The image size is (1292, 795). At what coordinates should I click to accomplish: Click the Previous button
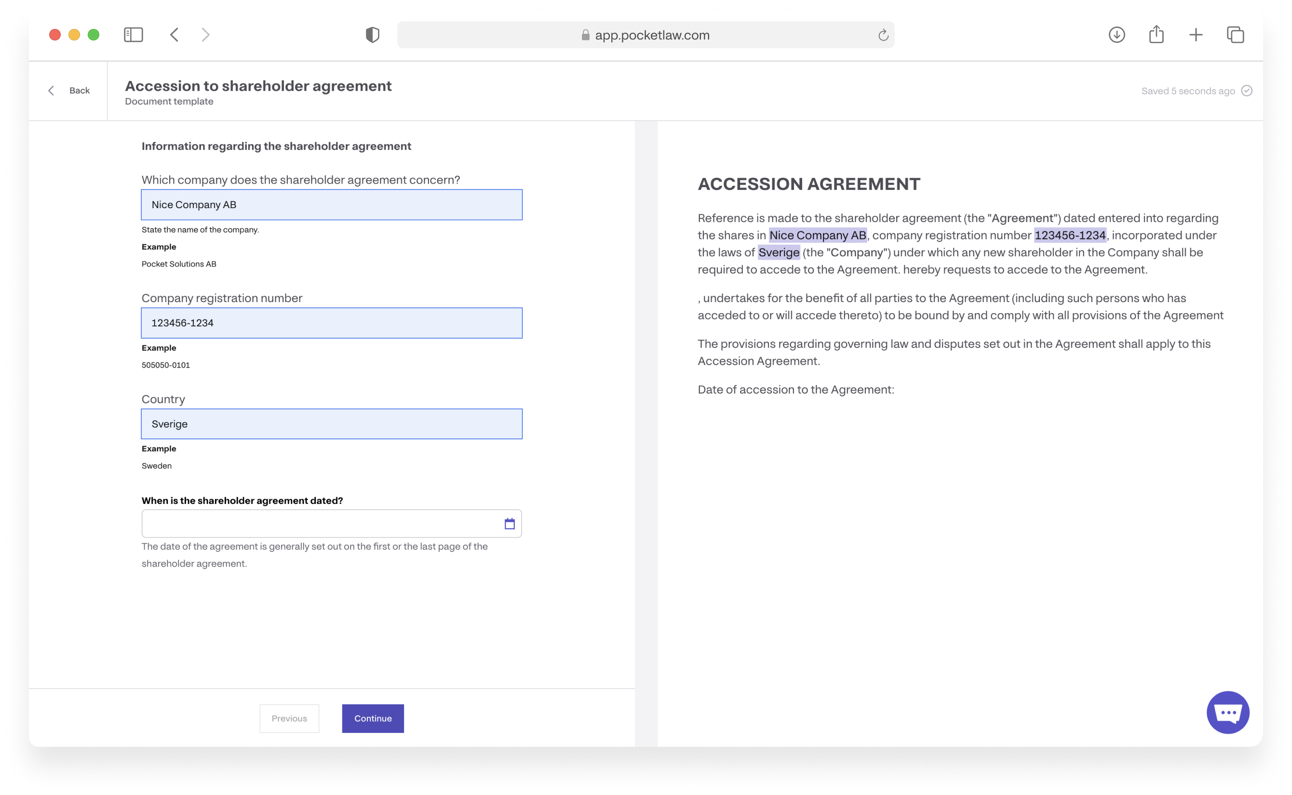click(289, 718)
